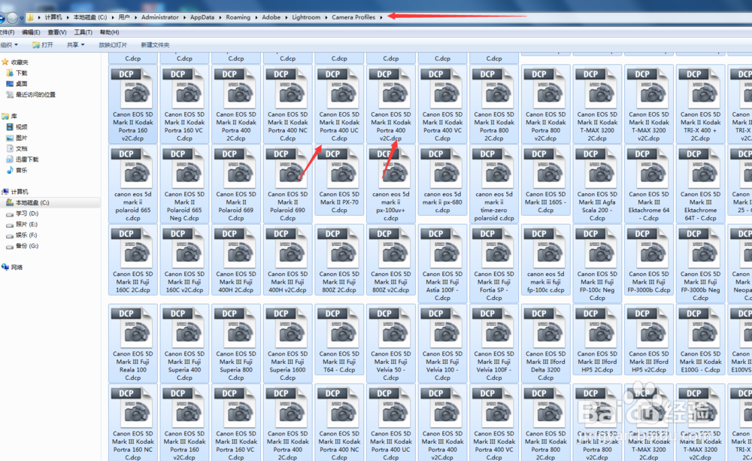Click the 打开 toolbar button
Screen dimensions: 752x461
43,44
